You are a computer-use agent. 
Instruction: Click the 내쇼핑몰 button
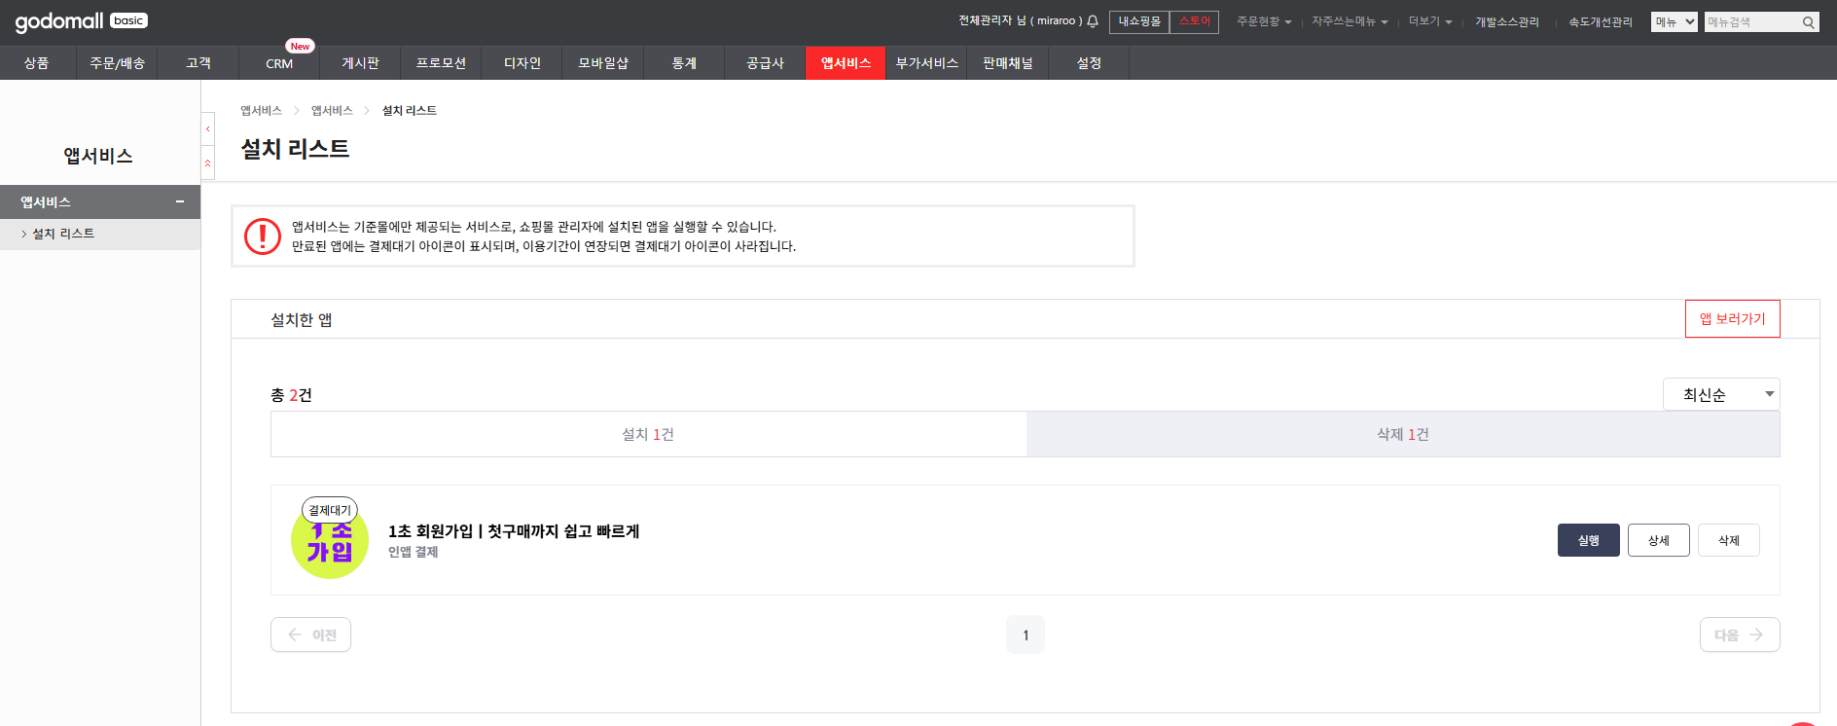click(1139, 21)
